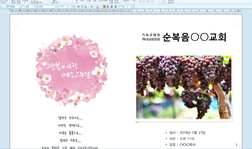
Task: Open the underline style dropdown arrow
Action: tap(89, 7)
